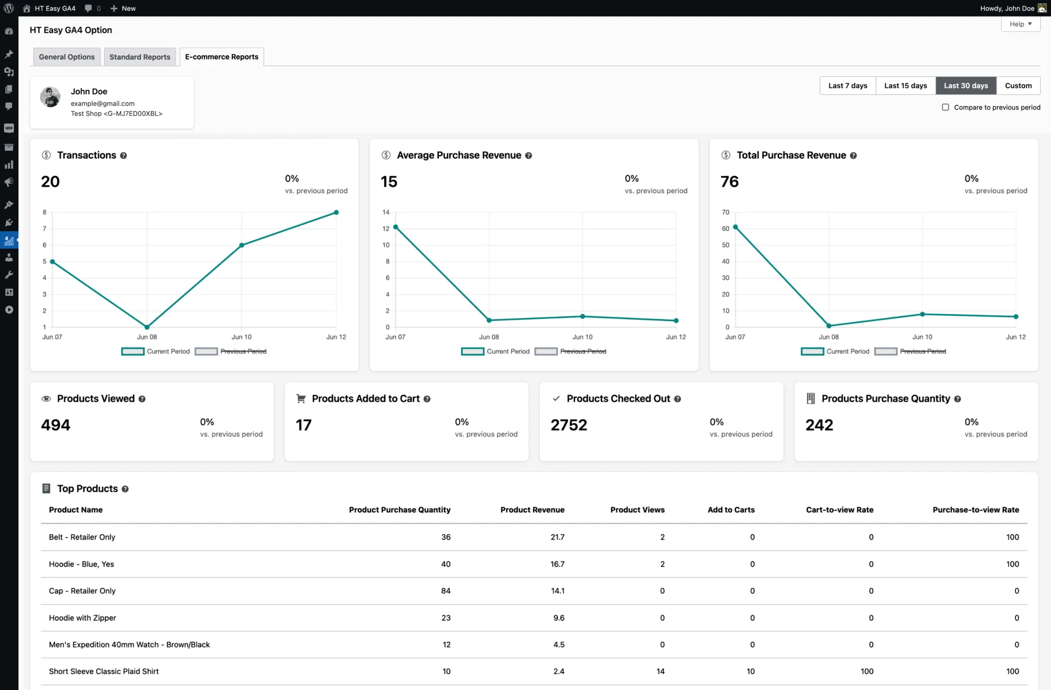Expand the Top Products help tooltip
The image size is (1051, 690).
pyautogui.click(x=125, y=488)
